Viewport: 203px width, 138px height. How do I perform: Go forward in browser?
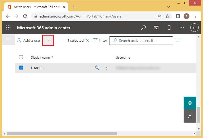pos(16,16)
